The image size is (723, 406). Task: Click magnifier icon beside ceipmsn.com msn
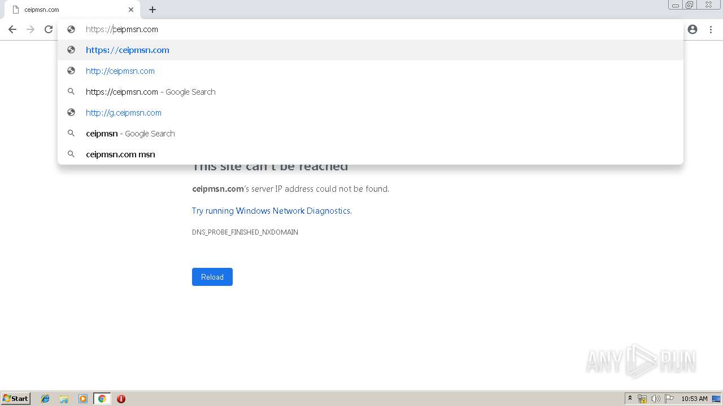[71, 154]
